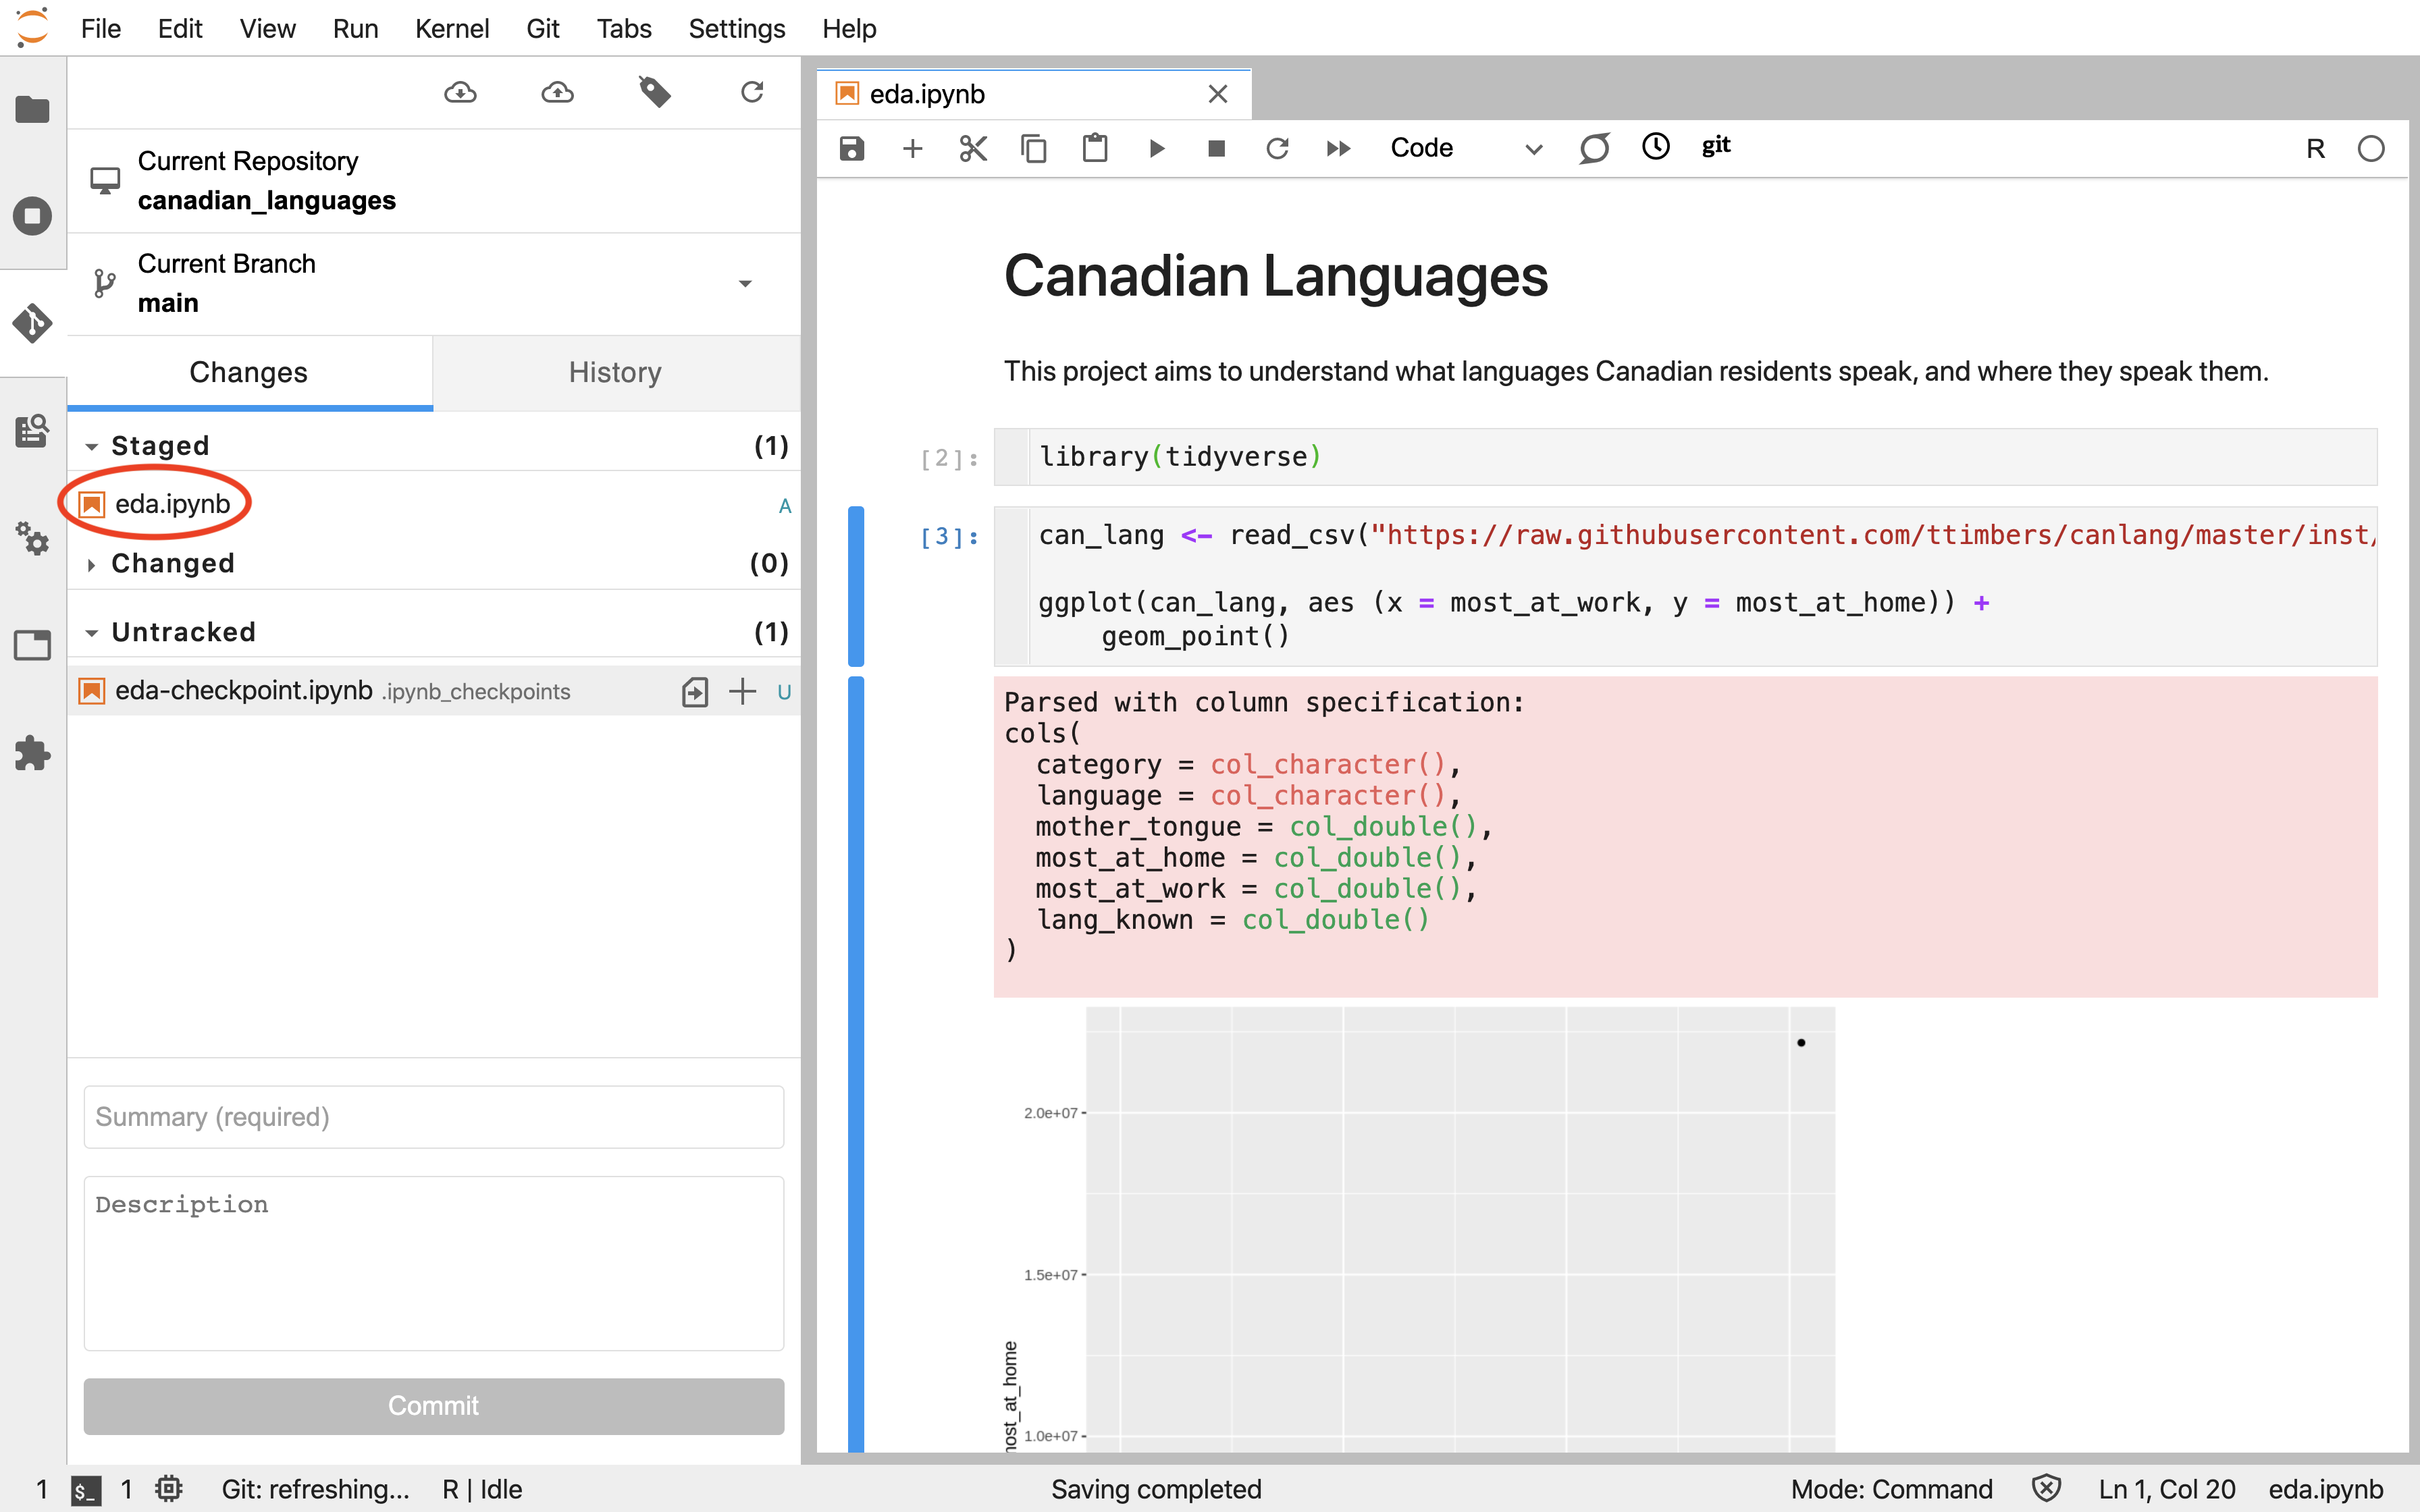Open eda-checkpoint.ipynb with the open file icon
The width and height of the screenshot is (2420, 1512).
point(695,691)
